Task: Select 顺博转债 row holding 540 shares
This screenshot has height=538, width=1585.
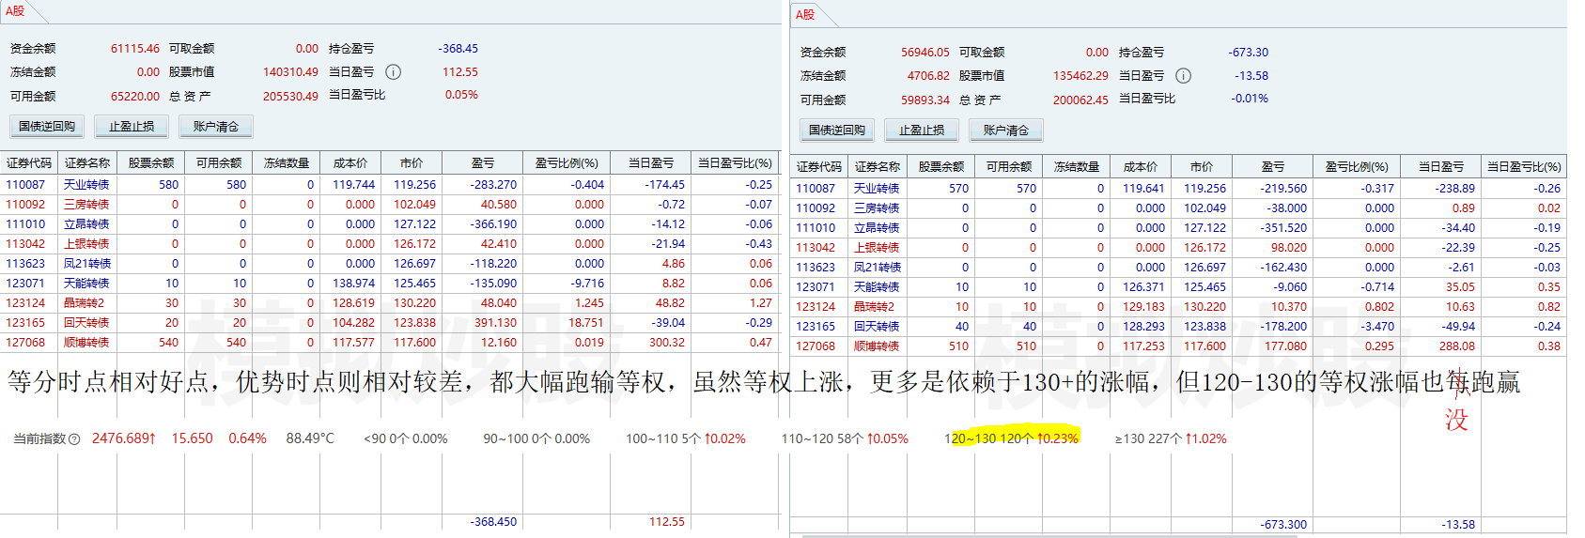Action: click(86, 343)
